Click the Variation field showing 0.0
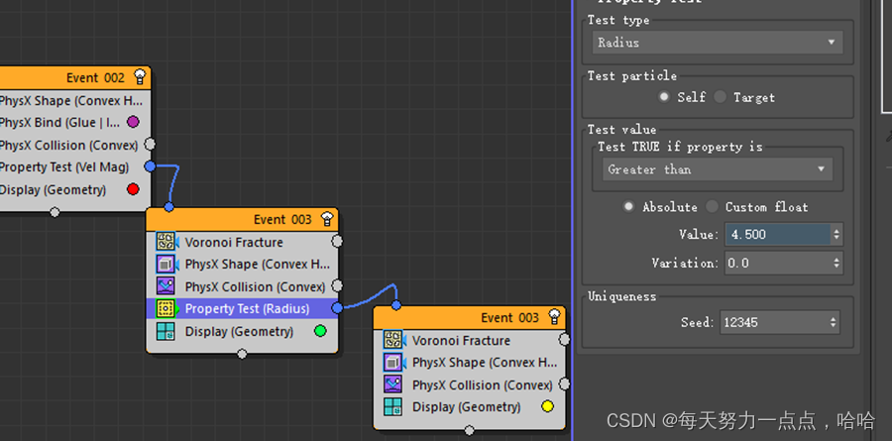 coord(777,264)
